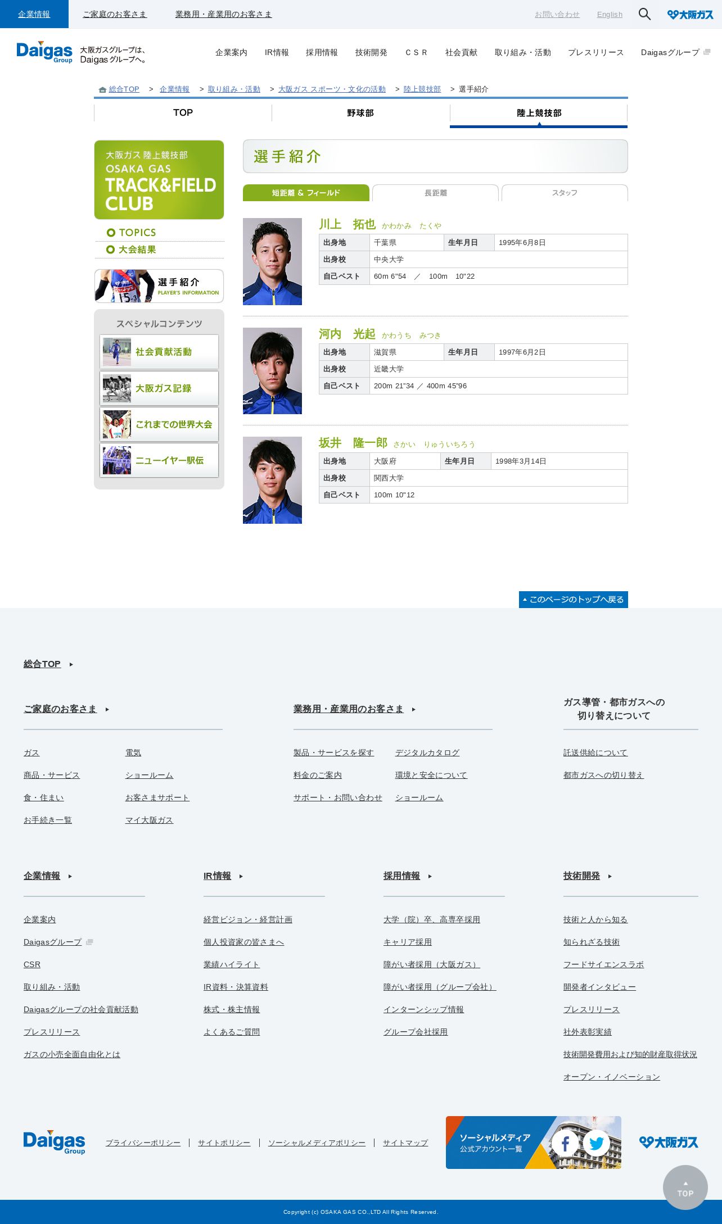Open the Track & Field Club banner
722x1224 pixels.
[159, 180]
